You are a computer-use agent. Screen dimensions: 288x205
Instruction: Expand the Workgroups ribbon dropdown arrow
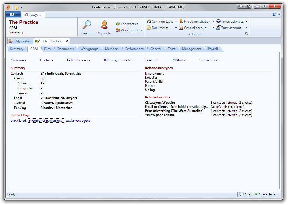141,30
